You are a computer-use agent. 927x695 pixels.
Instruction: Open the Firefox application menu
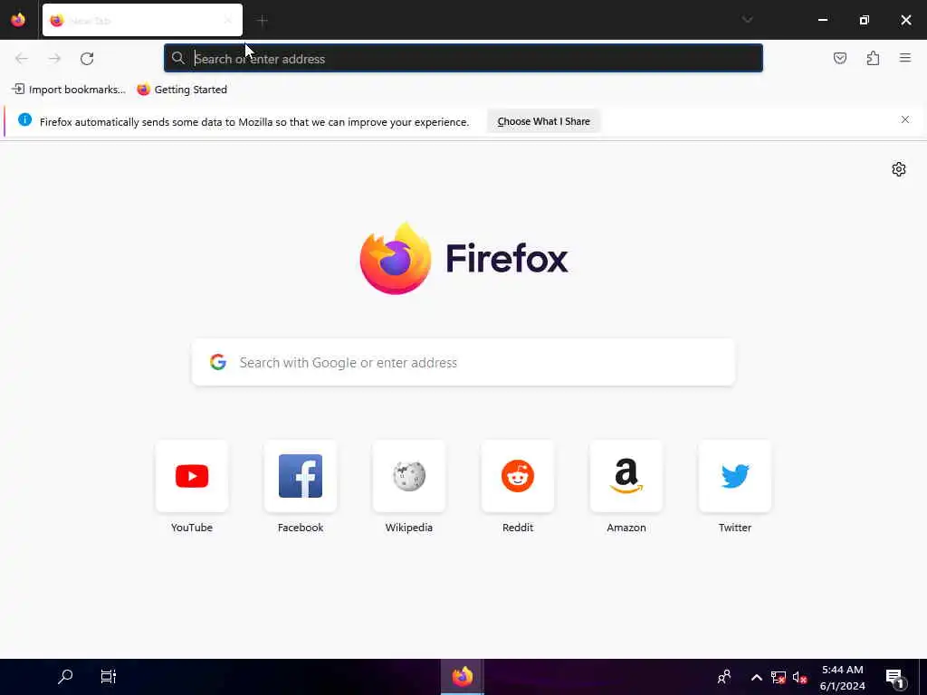click(x=905, y=58)
